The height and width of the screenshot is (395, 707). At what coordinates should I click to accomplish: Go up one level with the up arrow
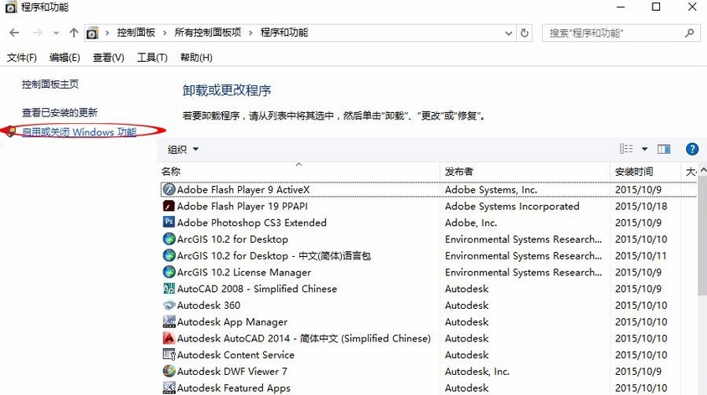point(74,33)
